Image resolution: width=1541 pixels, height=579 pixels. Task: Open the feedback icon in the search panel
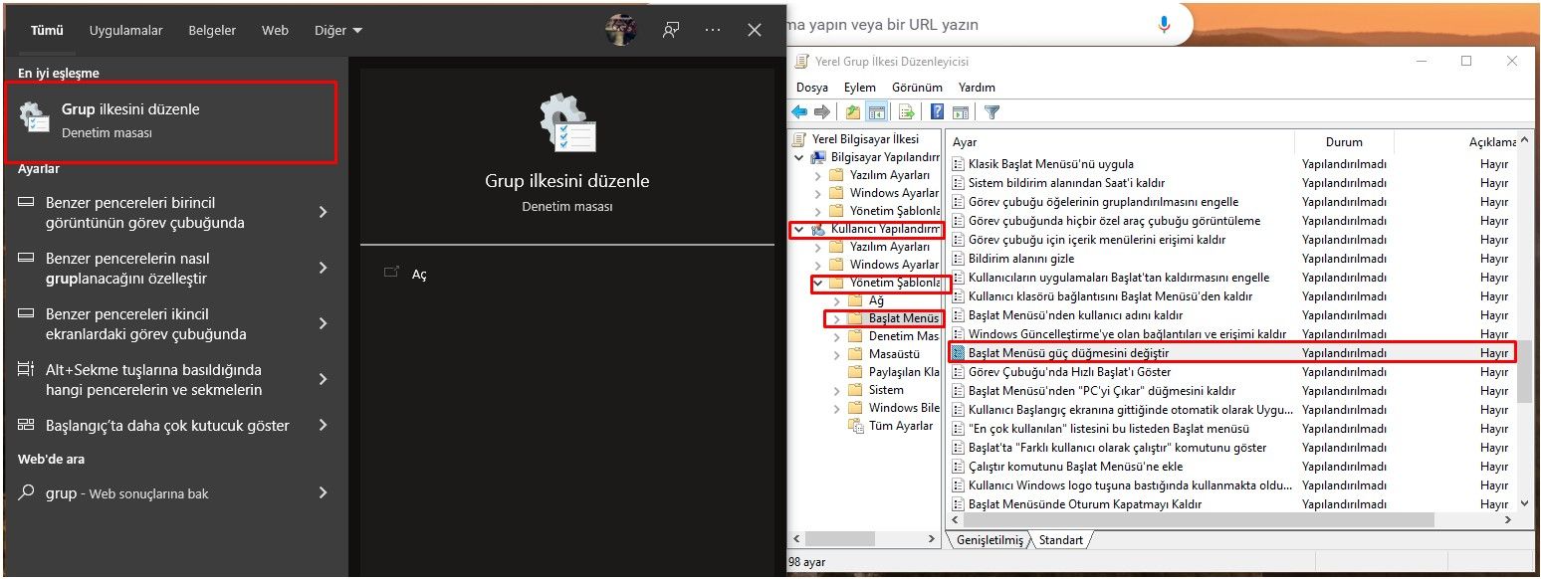tap(671, 30)
